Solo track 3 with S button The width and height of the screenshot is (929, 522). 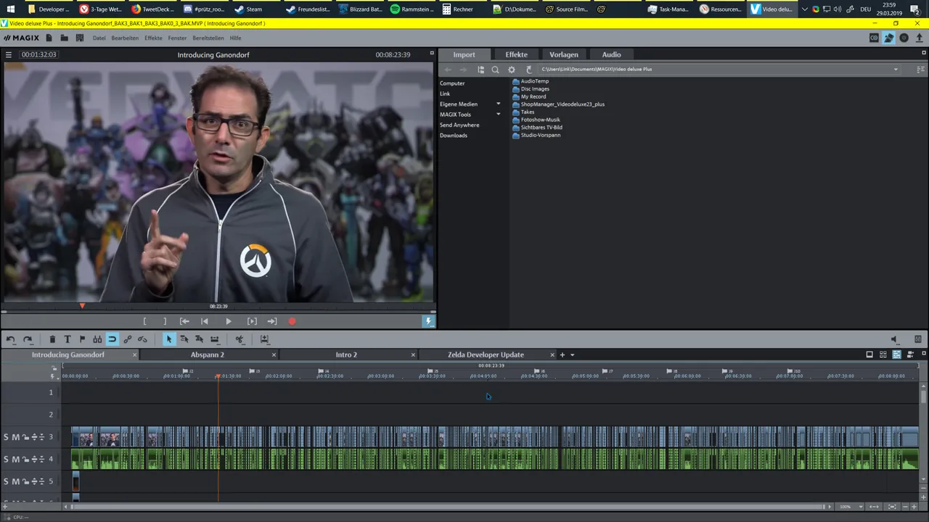tap(6, 437)
